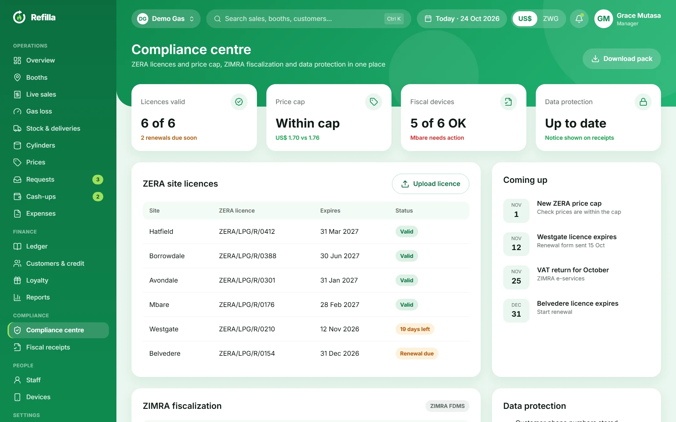Screen dimensions: 676x422
Task: Select the Hatfield licence row
Action: [306, 232]
